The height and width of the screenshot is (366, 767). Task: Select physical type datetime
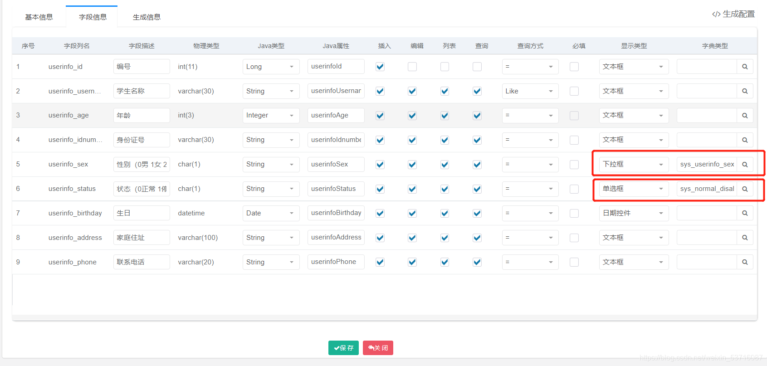[x=191, y=213]
